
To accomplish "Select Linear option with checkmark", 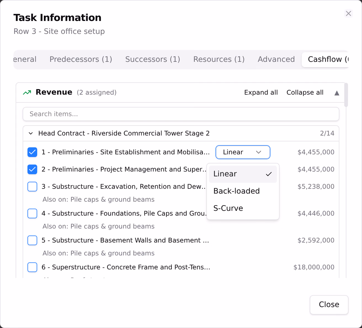I will click(243, 174).
